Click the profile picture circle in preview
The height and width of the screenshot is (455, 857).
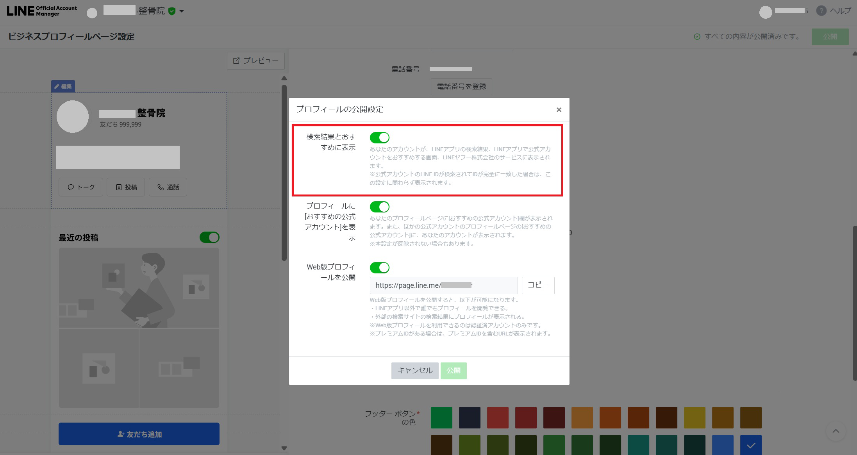73,116
